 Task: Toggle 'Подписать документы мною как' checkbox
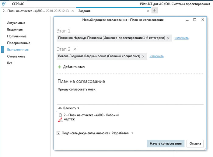(58, 133)
